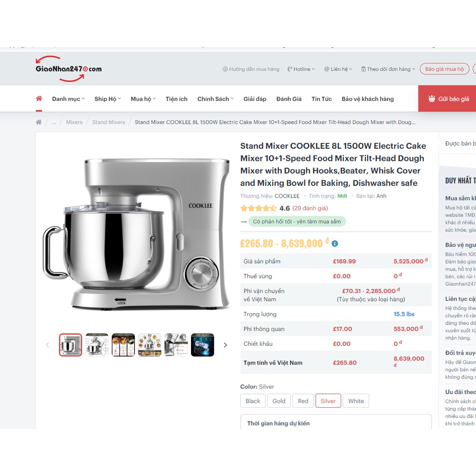The image size is (476, 476).
Task: Open the 29 đánh giá reviews link
Action: [310, 208]
